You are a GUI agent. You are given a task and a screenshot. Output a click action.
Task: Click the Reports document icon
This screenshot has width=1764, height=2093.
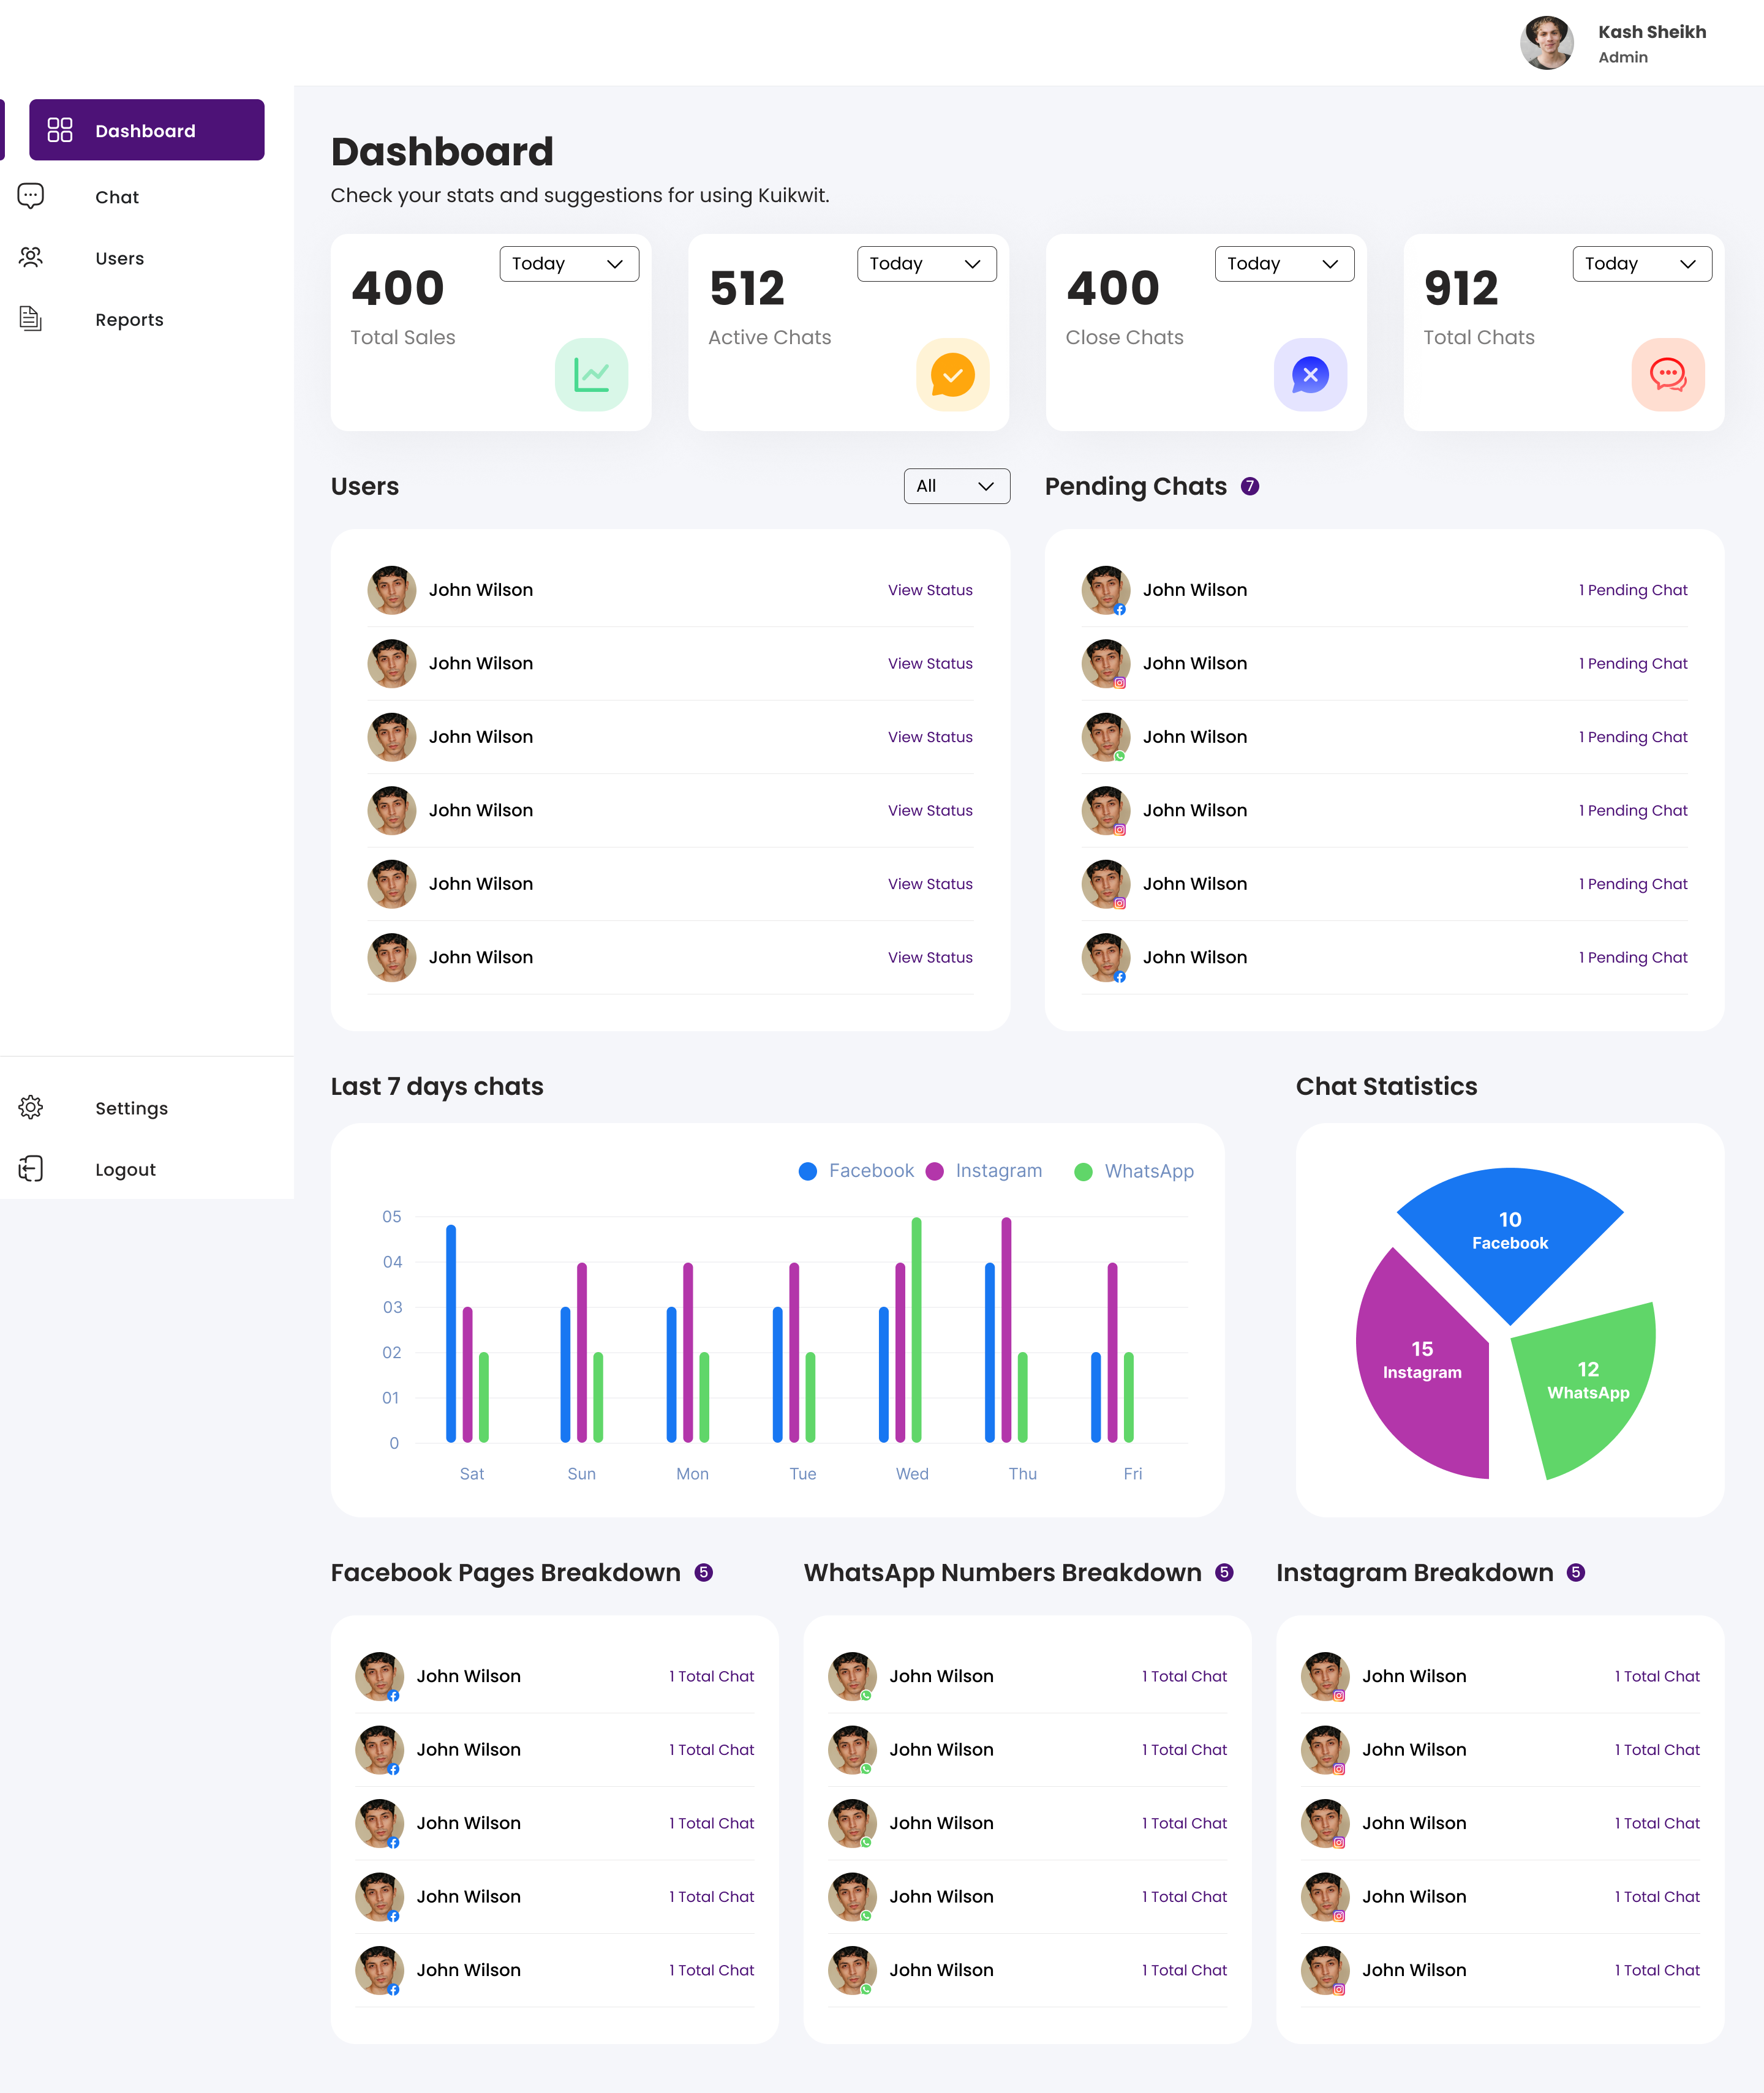coord(31,319)
